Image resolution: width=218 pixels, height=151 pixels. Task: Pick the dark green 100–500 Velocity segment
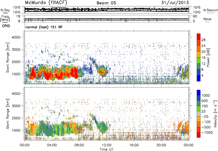pyautogui.click(x=199, y=103)
